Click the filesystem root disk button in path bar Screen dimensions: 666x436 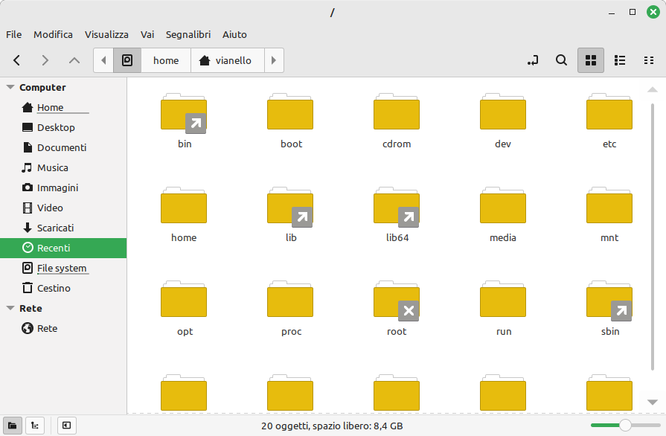(x=127, y=60)
